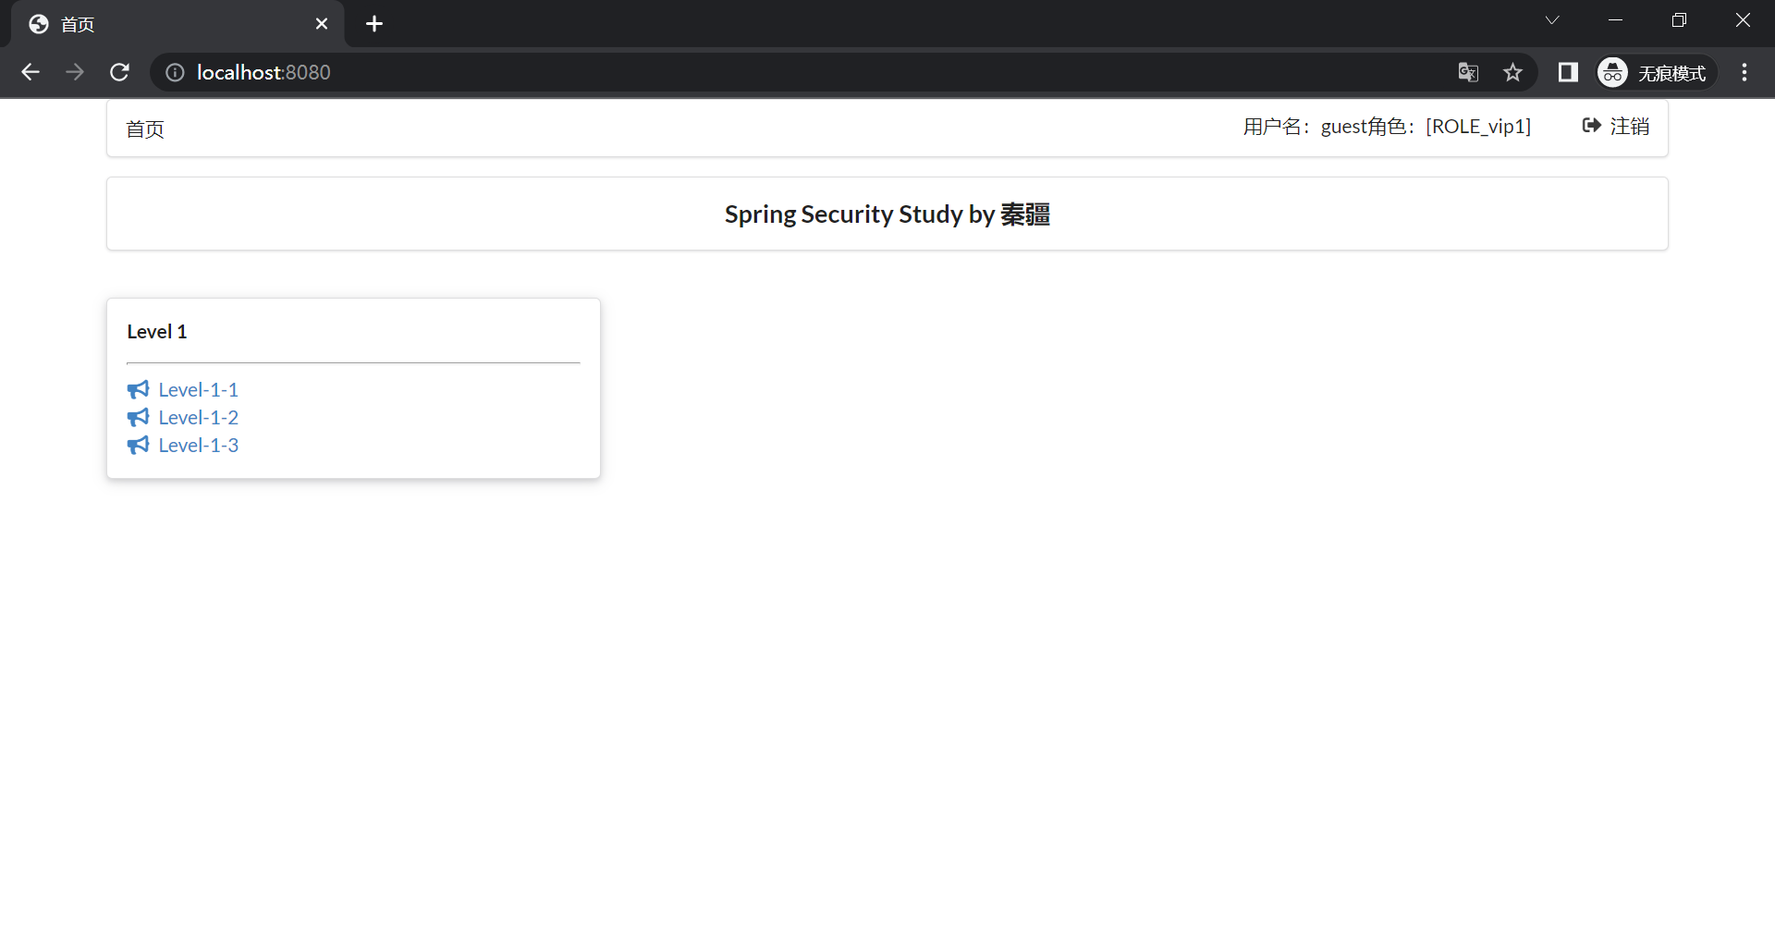The image size is (1775, 943).
Task: Click the 用户名: guest角色: [ROLE_vip1] text
Action: (1387, 126)
